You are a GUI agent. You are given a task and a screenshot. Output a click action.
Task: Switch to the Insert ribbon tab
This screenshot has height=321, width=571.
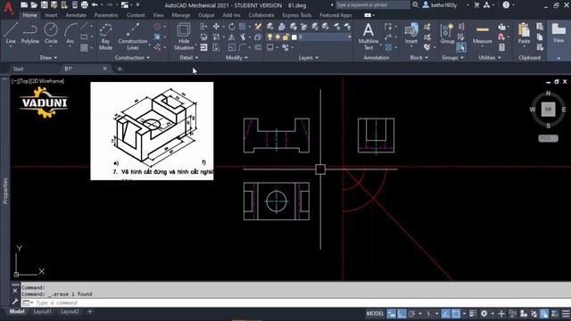click(x=51, y=15)
